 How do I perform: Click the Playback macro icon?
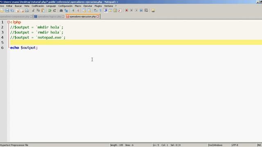click(136, 11)
